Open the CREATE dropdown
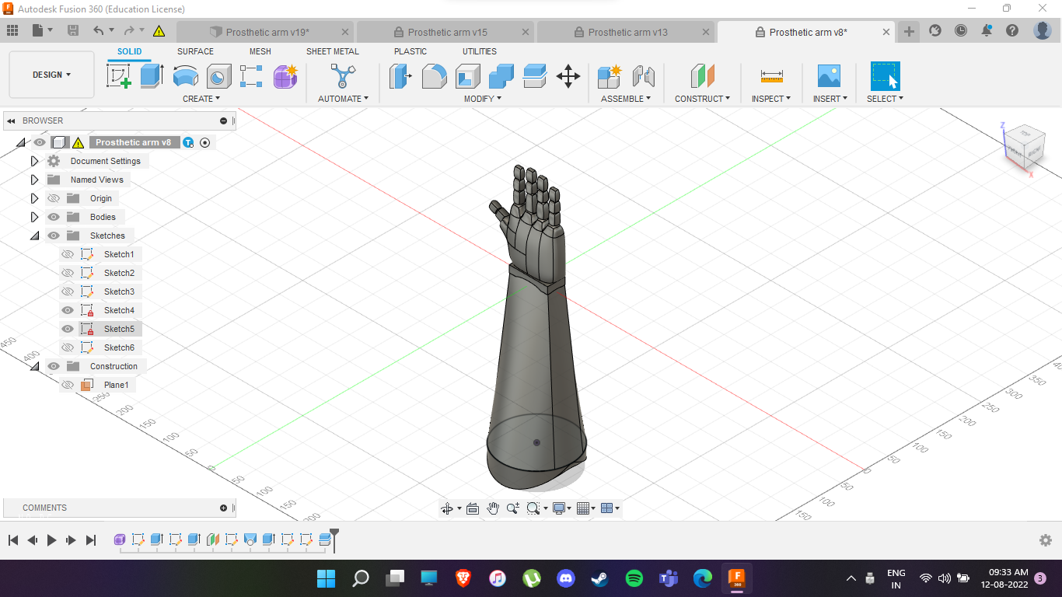1062x597 pixels. click(201, 99)
